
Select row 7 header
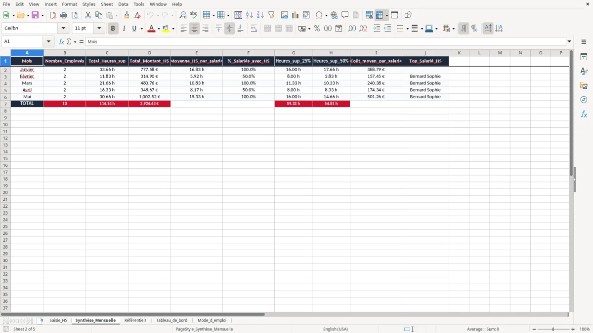click(x=5, y=104)
